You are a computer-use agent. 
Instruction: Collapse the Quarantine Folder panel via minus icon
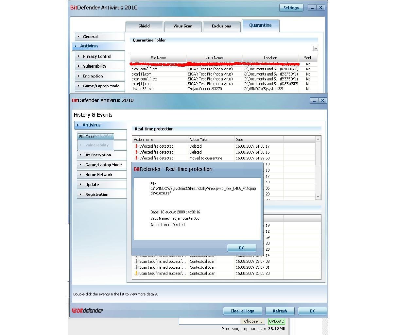click(316, 48)
